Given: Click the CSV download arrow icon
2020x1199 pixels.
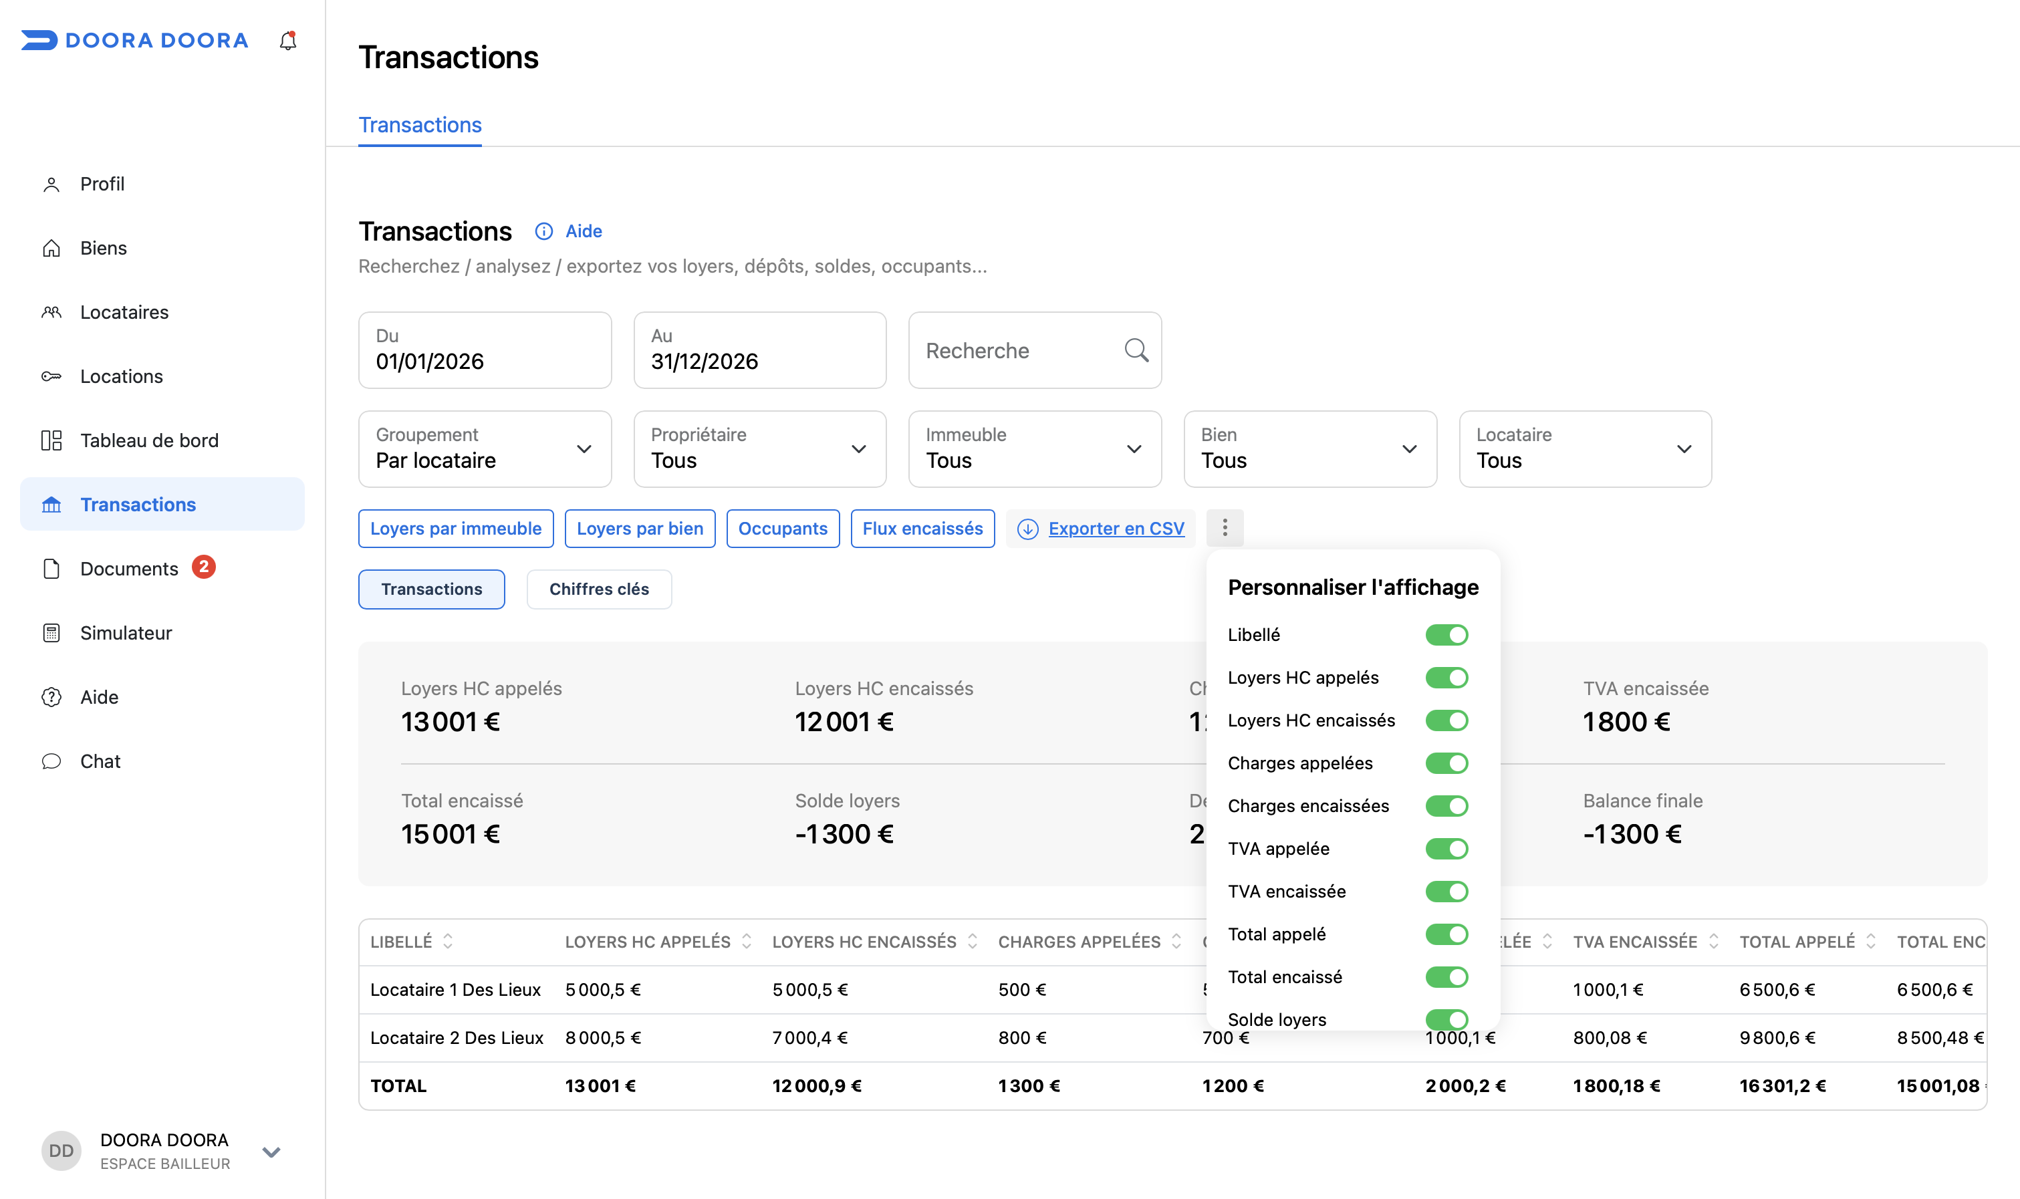Looking at the screenshot, I should point(1028,529).
